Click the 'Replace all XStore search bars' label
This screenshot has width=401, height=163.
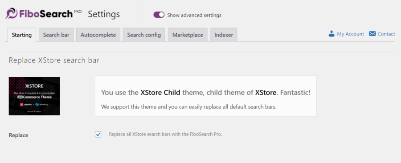165,134
